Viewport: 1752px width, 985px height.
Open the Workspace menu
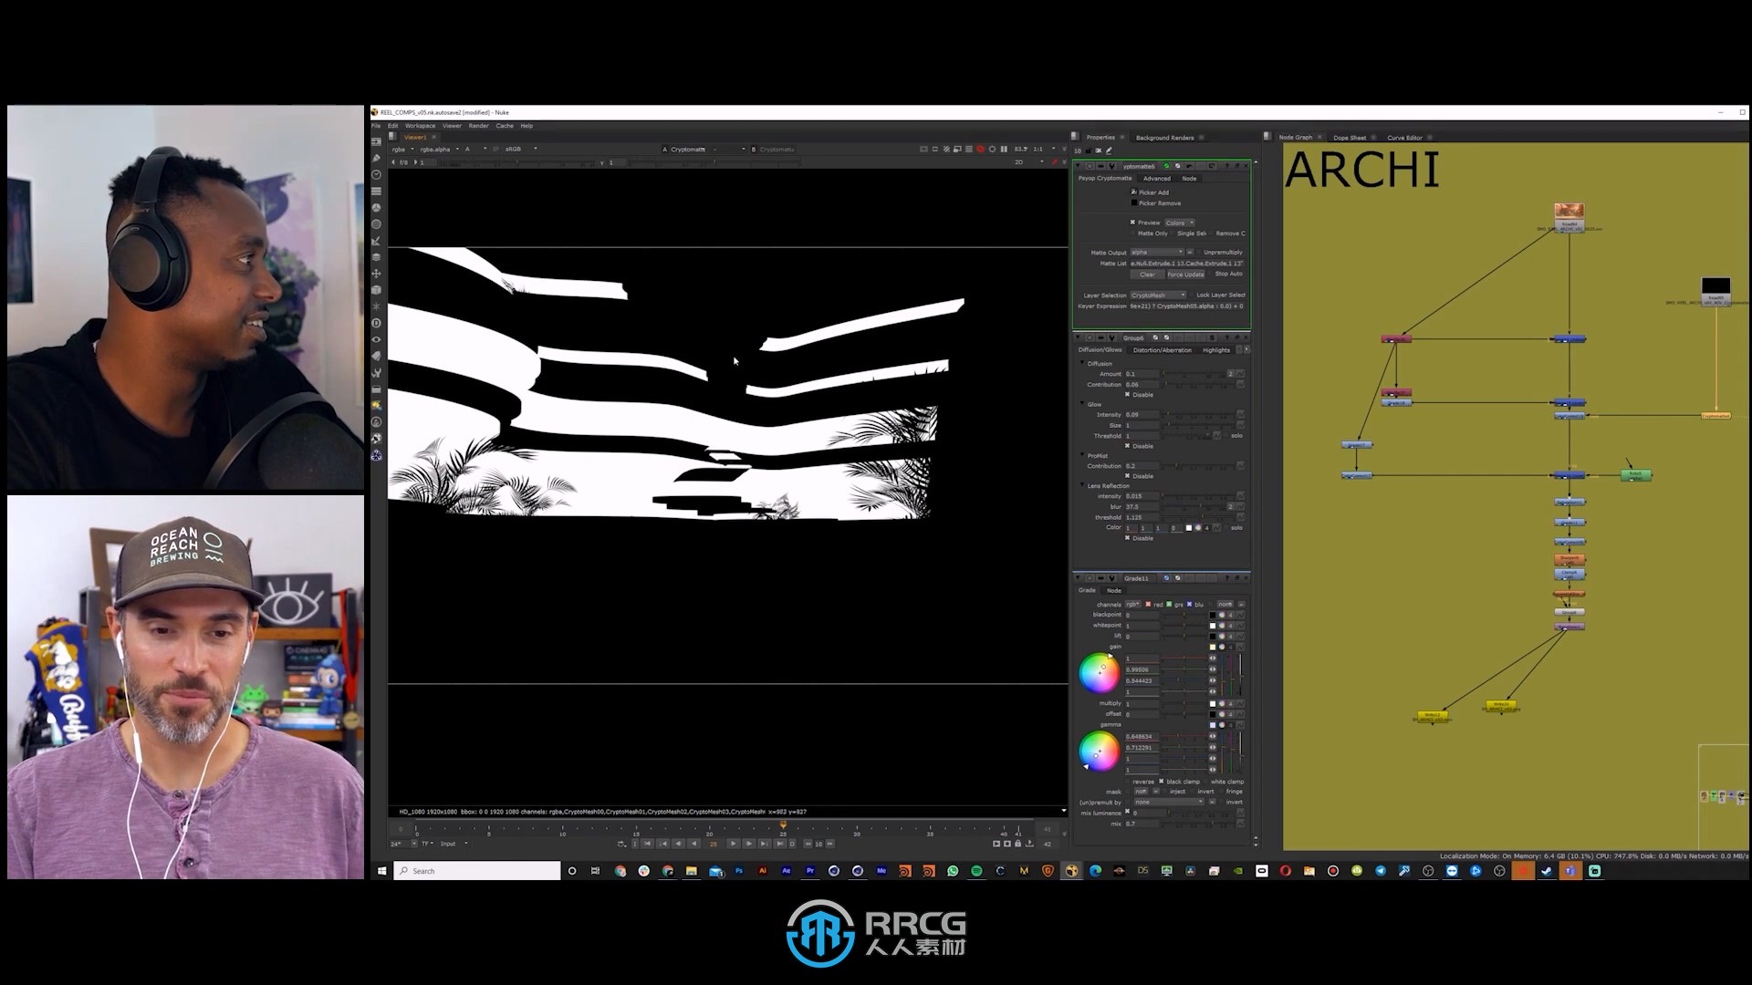point(420,126)
